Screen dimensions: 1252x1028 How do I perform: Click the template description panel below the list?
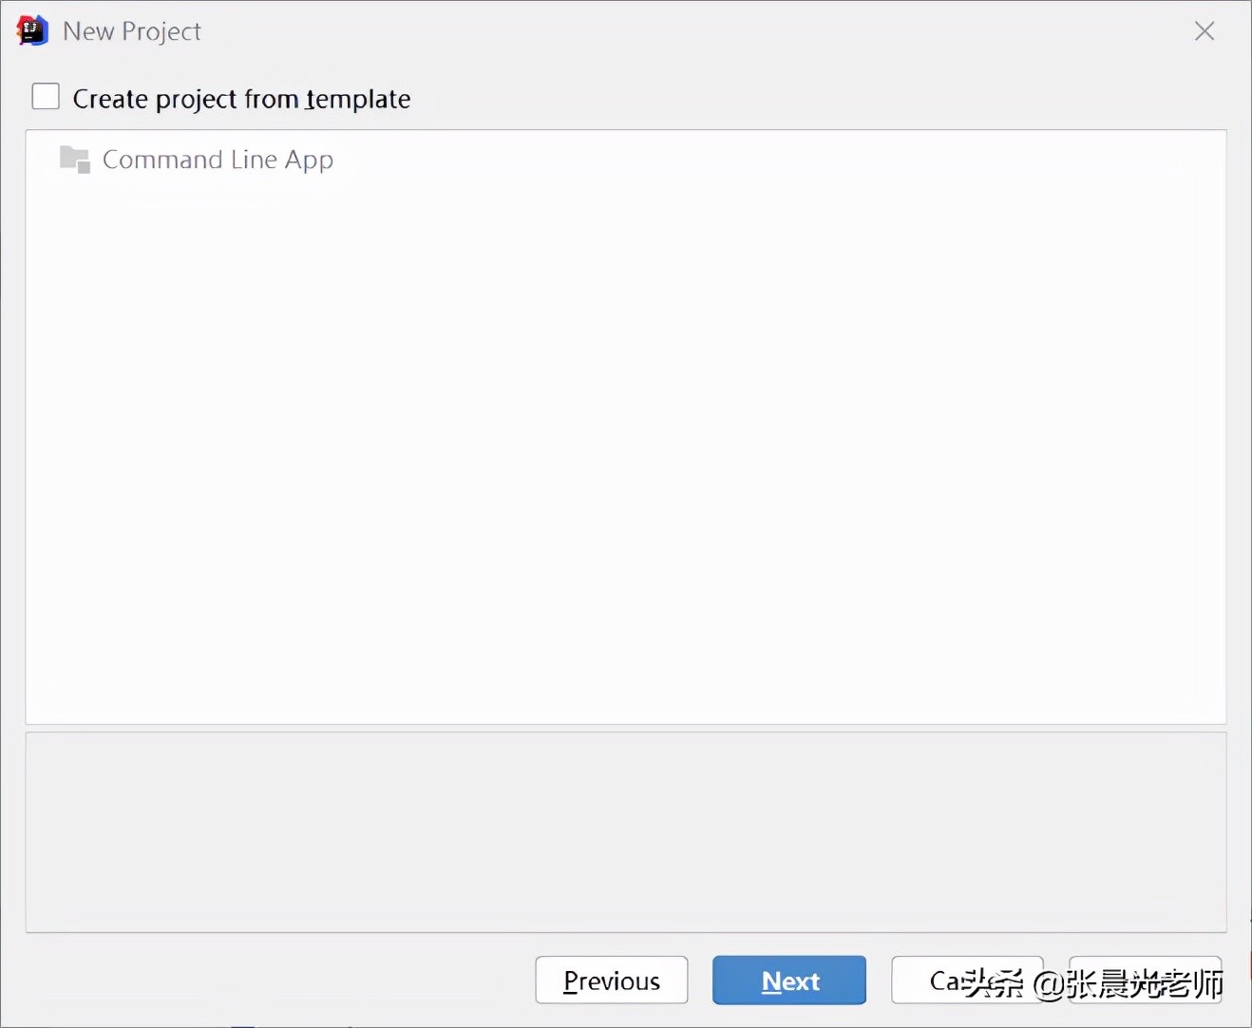(x=625, y=832)
